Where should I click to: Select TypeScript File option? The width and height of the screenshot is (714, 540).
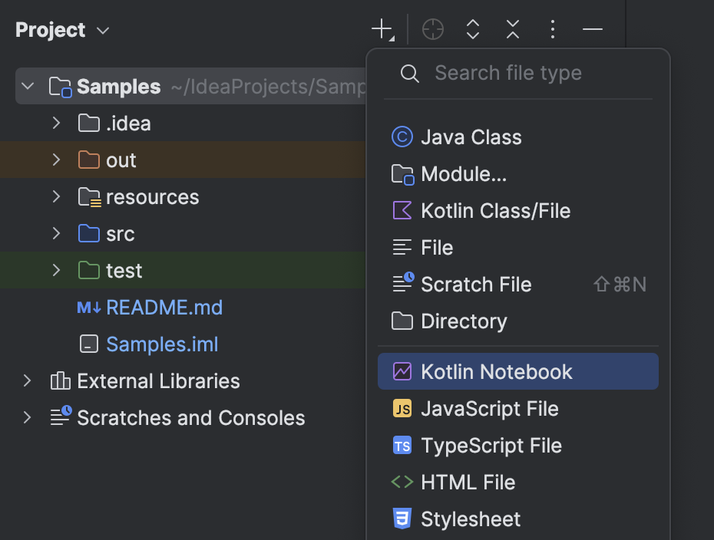click(491, 445)
